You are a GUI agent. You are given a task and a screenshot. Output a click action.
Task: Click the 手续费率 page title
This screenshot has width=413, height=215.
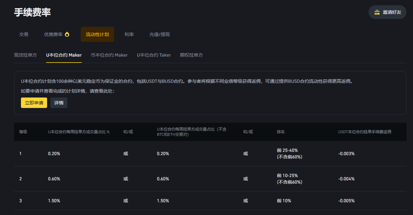[32, 12]
